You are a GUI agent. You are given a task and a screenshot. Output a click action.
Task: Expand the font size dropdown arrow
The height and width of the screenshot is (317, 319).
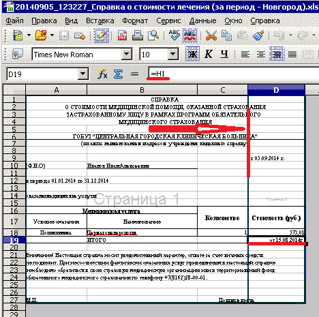coord(173,55)
